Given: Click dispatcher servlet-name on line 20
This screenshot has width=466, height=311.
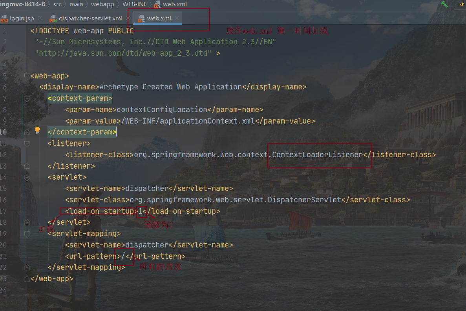Looking at the screenshot, I should tap(147, 245).
